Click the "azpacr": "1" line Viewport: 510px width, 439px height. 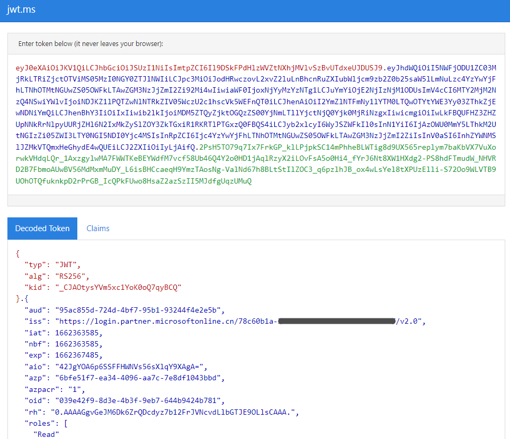point(55,389)
